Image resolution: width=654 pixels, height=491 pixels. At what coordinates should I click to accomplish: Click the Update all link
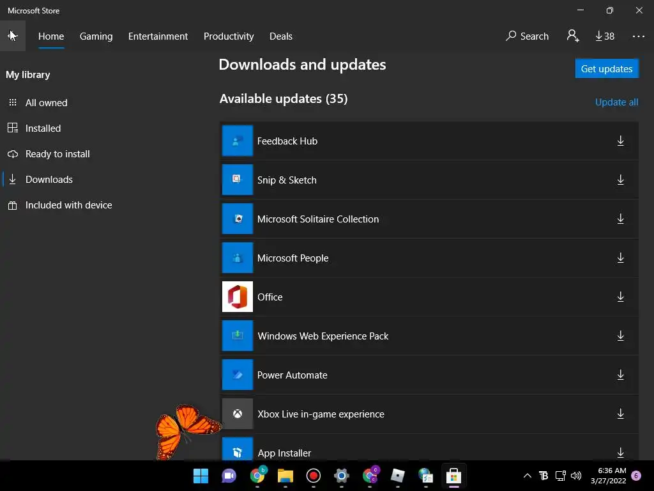[616, 102]
